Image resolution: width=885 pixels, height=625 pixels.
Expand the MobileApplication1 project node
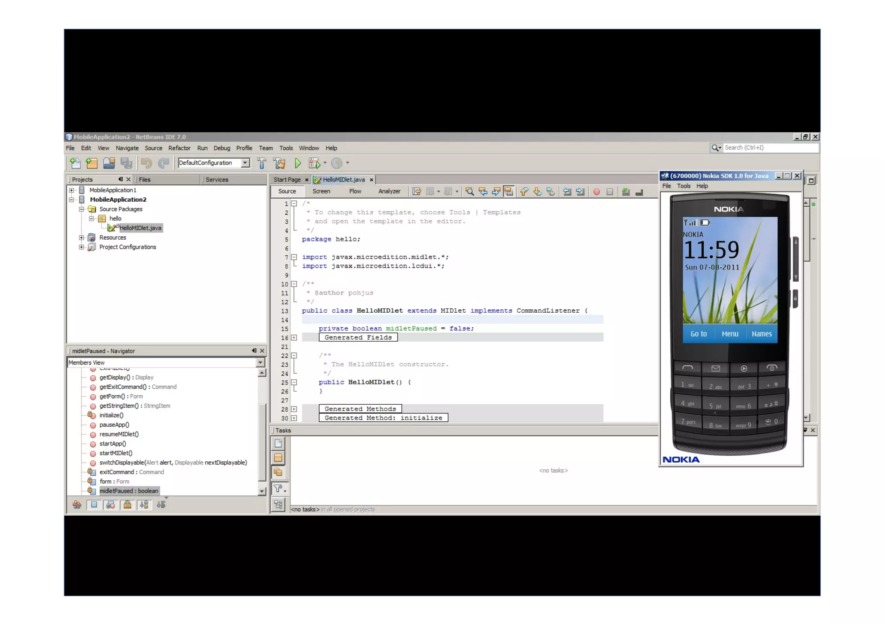coord(72,190)
